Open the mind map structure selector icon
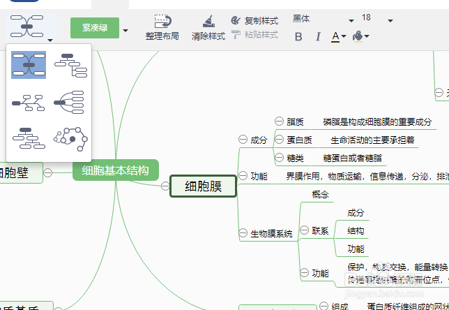This screenshot has width=449, height=310. tap(27, 27)
